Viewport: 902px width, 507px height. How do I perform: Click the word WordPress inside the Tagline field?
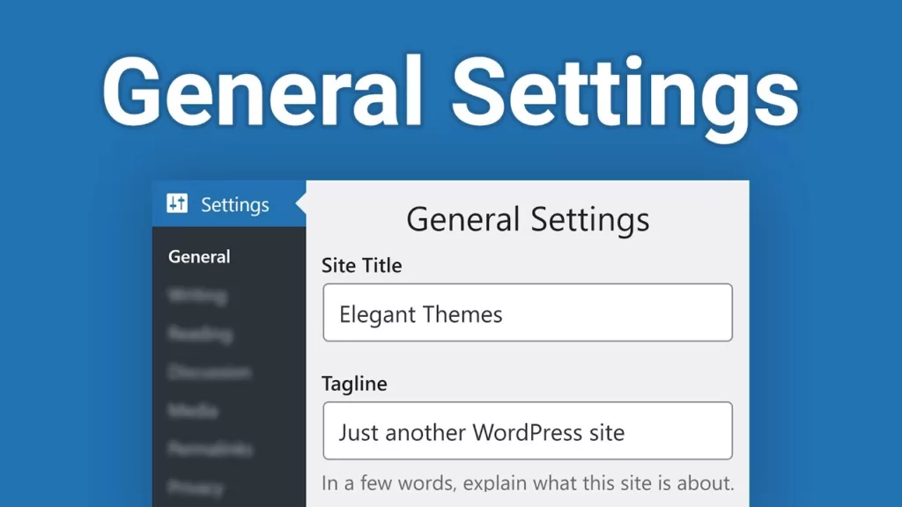[x=525, y=432]
